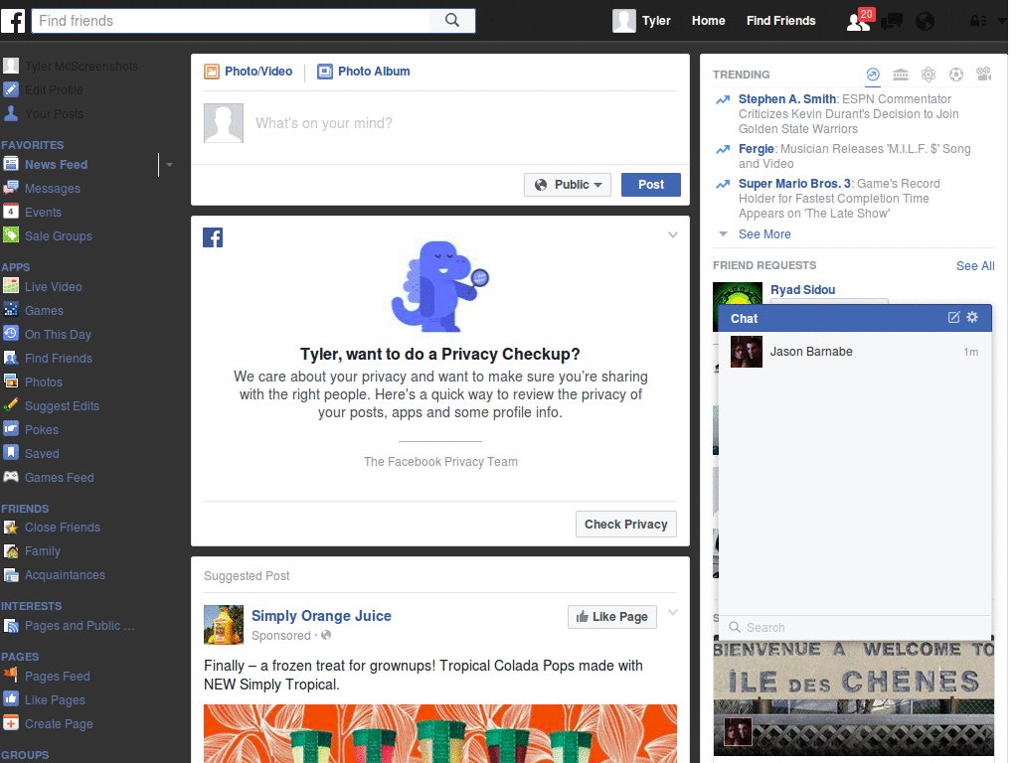Image resolution: width=1018 pixels, height=763 pixels.
Task: Open Your Posts in sidebar
Action: click(x=54, y=114)
